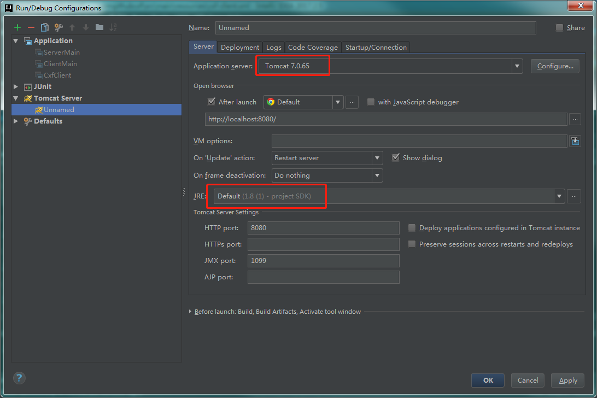Select the CxfClient application configuration

[x=57, y=75]
